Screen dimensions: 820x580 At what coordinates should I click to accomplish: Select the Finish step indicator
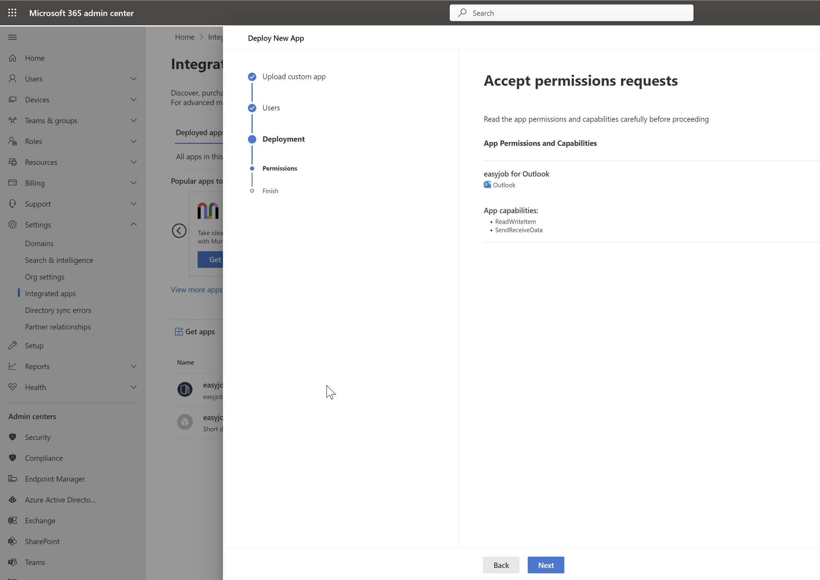(x=252, y=191)
